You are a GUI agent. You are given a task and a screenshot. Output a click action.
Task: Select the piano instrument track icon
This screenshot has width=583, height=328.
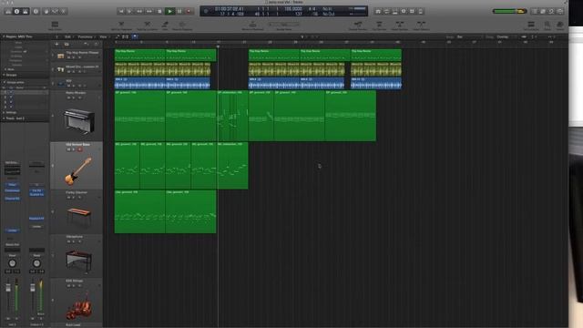coord(79,120)
